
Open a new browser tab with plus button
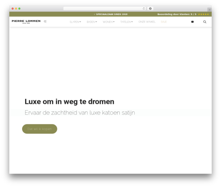[210, 10]
